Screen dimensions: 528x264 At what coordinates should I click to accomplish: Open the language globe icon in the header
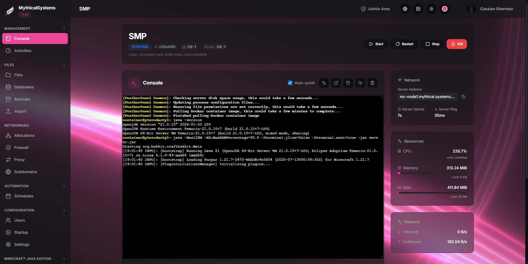pyautogui.click(x=405, y=9)
